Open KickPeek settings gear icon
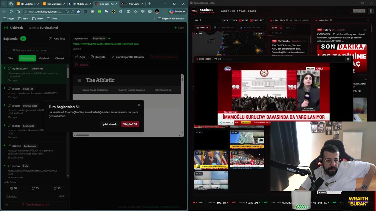 (x=6, y=205)
